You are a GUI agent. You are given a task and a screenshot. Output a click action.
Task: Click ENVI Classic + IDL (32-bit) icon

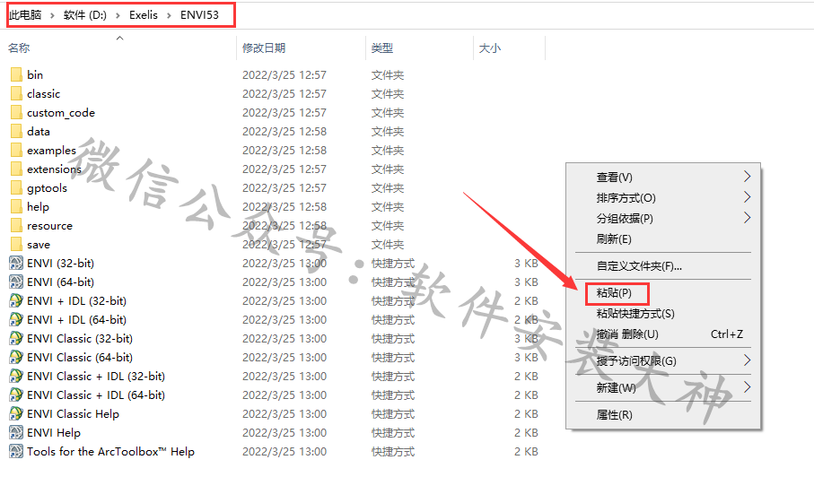tap(16, 376)
